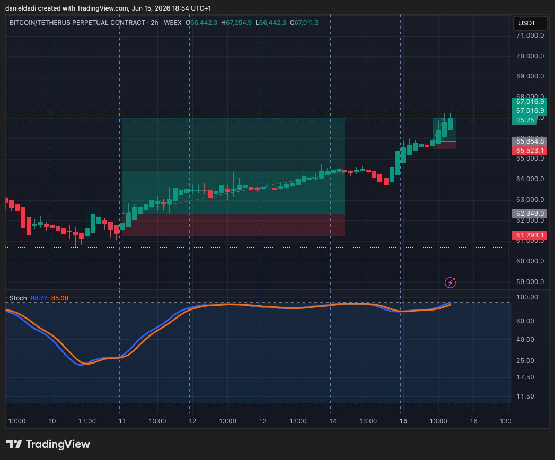Viewport: 555px width, 460px height.
Task: Click the 40.00 Stoch scale label
Action: tap(525, 339)
